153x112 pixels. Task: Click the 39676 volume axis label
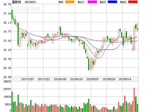click(x=5, y=82)
